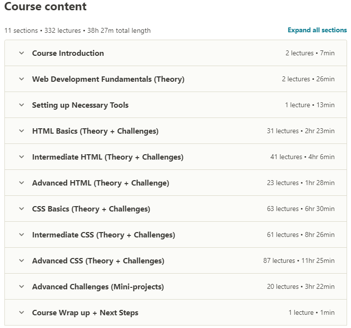This screenshot has height=328, width=351.
Task: Click the HTML Basics section heading
Action: click(95, 131)
